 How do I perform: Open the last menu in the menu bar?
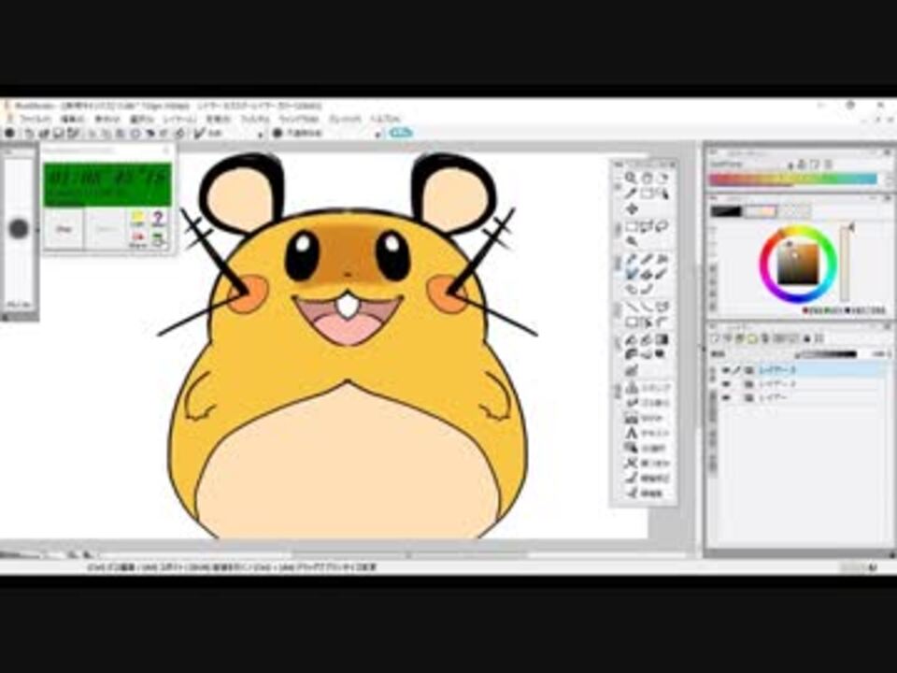386,119
